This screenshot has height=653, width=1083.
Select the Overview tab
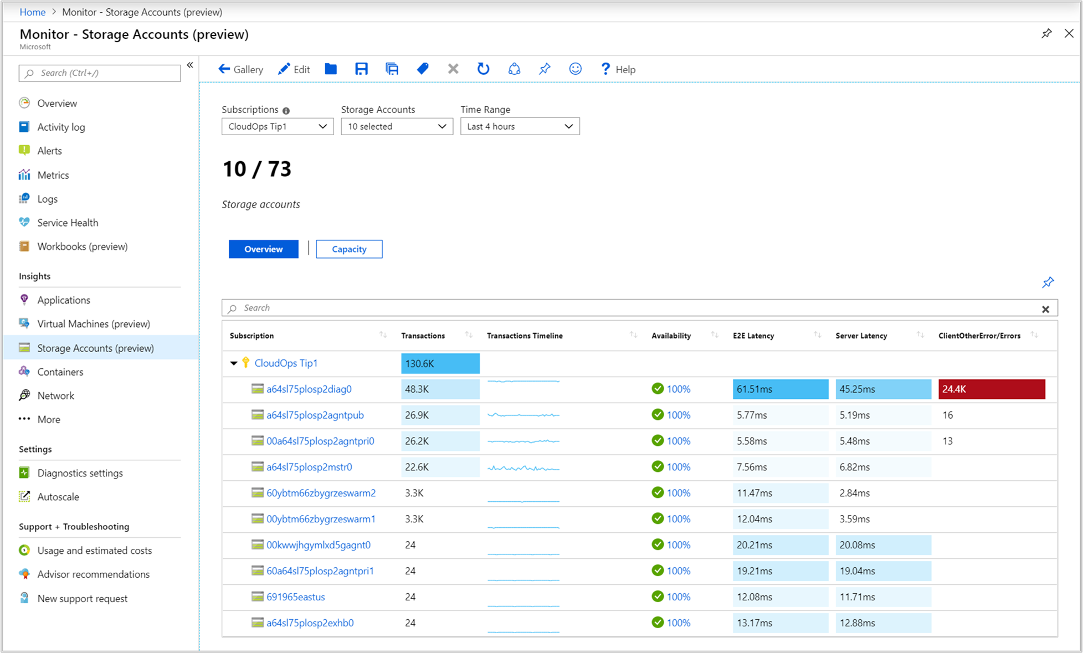264,249
